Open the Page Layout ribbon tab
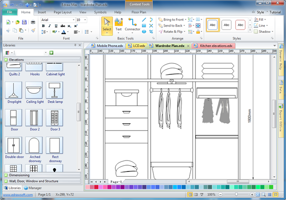Screen dimensions: 286x200 point(62,11)
